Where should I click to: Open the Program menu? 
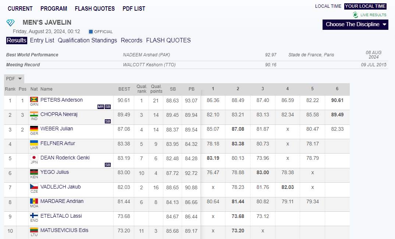click(54, 8)
